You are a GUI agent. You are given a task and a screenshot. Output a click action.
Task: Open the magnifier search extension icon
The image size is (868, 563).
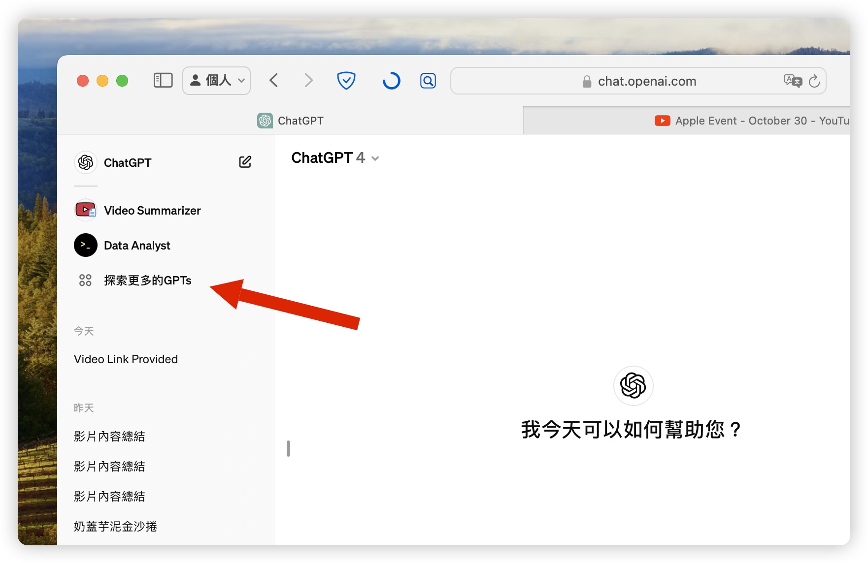pos(428,80)
